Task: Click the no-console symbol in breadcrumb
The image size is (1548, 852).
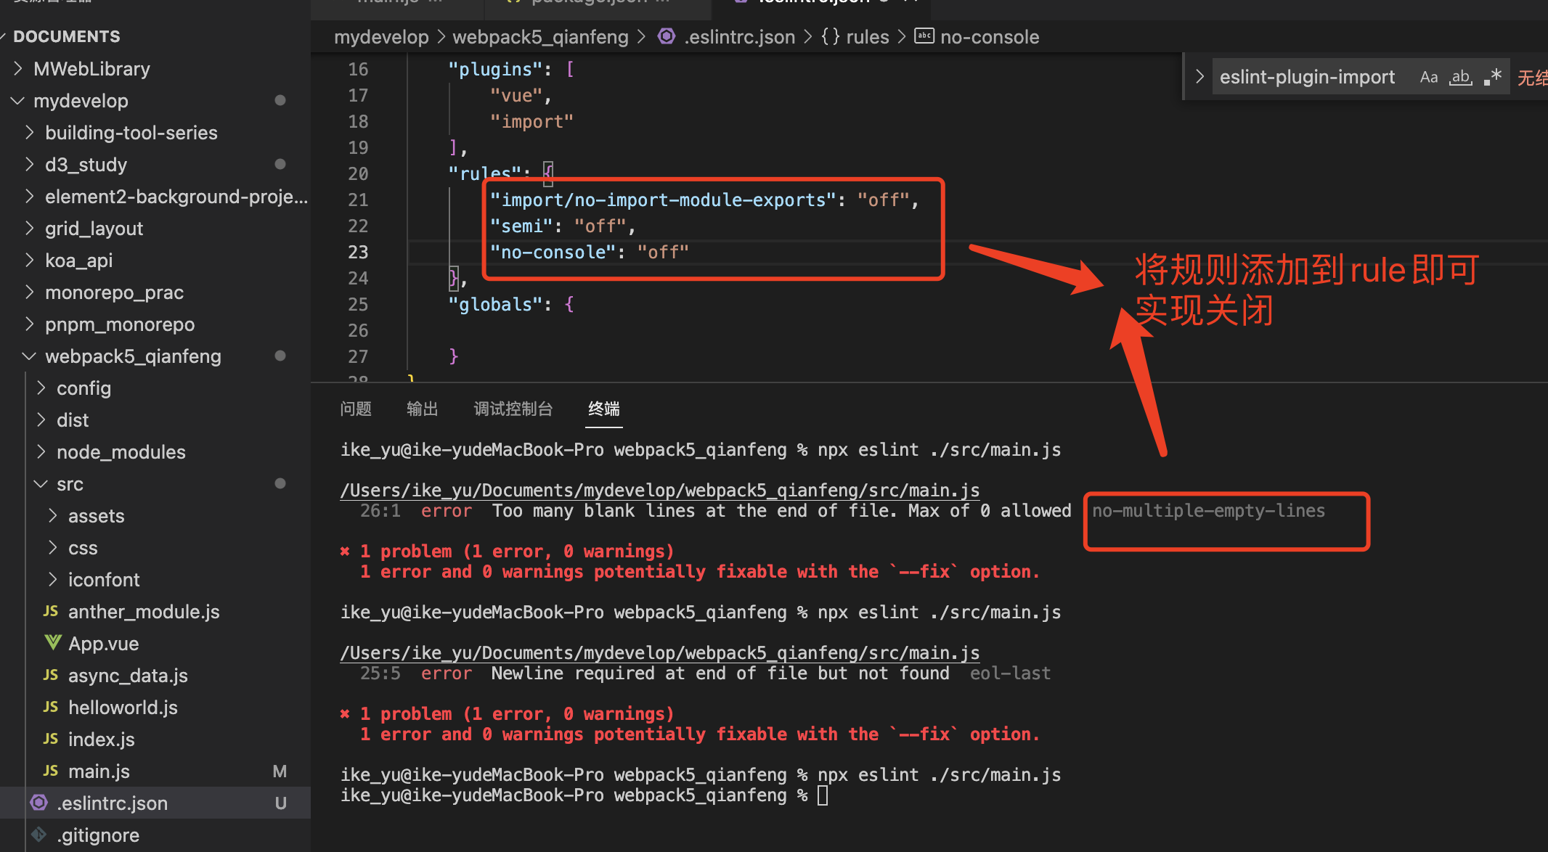Action: (x=989, y=37)
